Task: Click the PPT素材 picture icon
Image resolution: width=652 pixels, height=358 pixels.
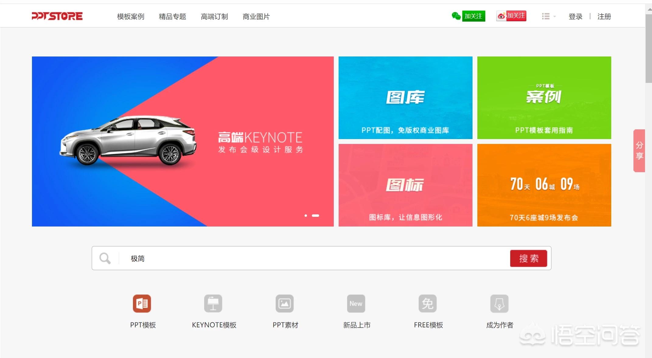Action: coord(284,303)
